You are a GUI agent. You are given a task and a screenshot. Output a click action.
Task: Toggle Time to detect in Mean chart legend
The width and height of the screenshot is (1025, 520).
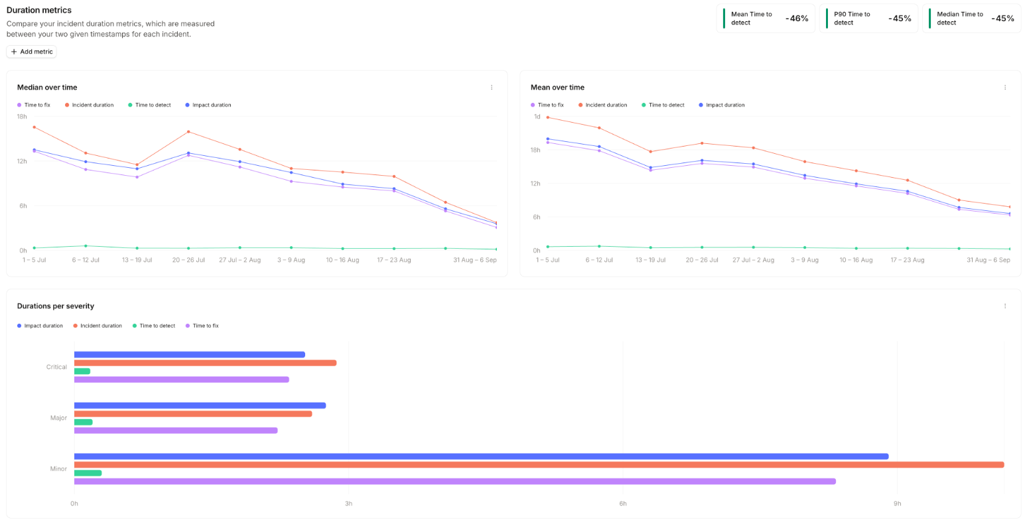click(663, 105)
